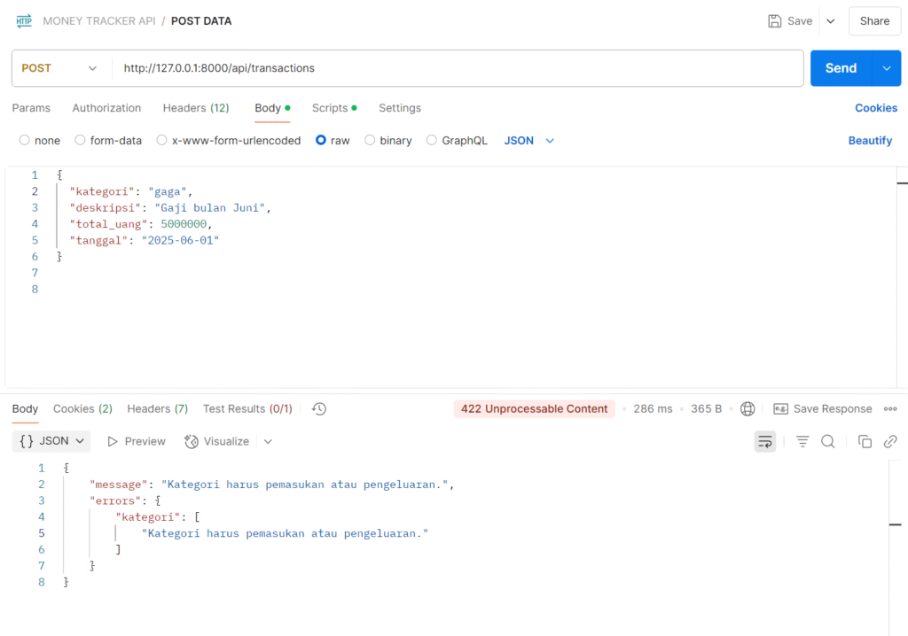908x636 pixels.
Task: Select the binary body type option
Action: [370, 140]
